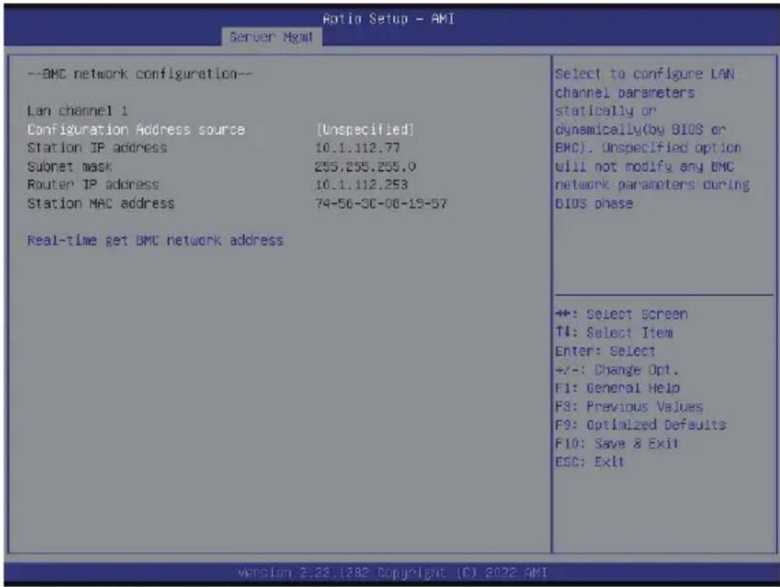The width and height of the screenshot is (780, 587).
Task: Click the router value 10.1.112.253
Action: coord(361,185)
